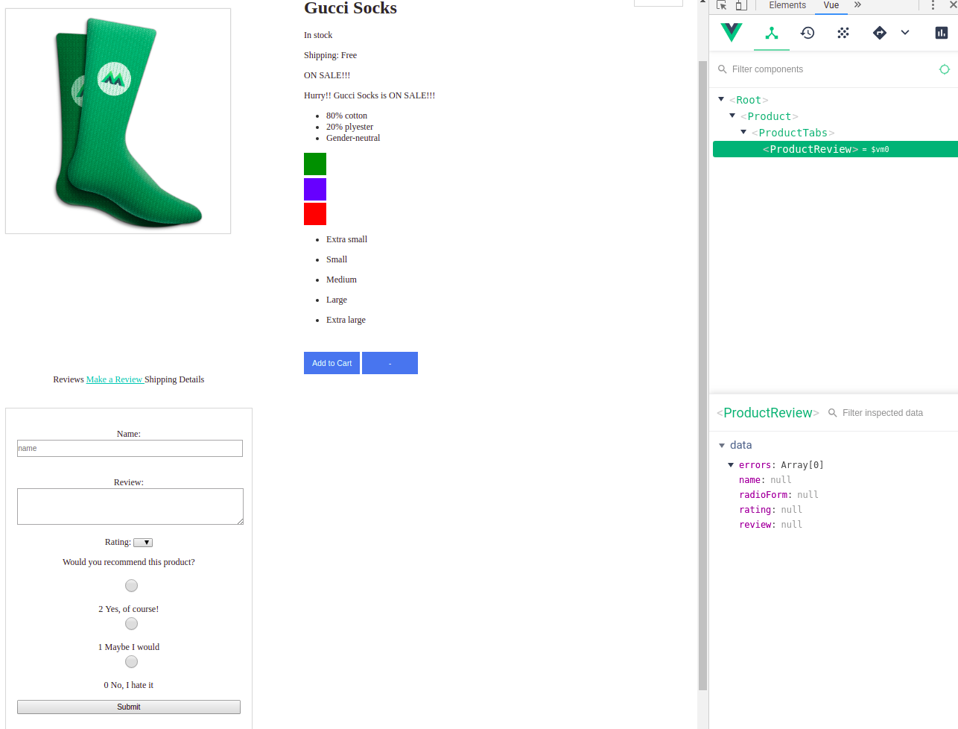
Task: Select the ProductReview component row
Action: click(x=835, y=149)
